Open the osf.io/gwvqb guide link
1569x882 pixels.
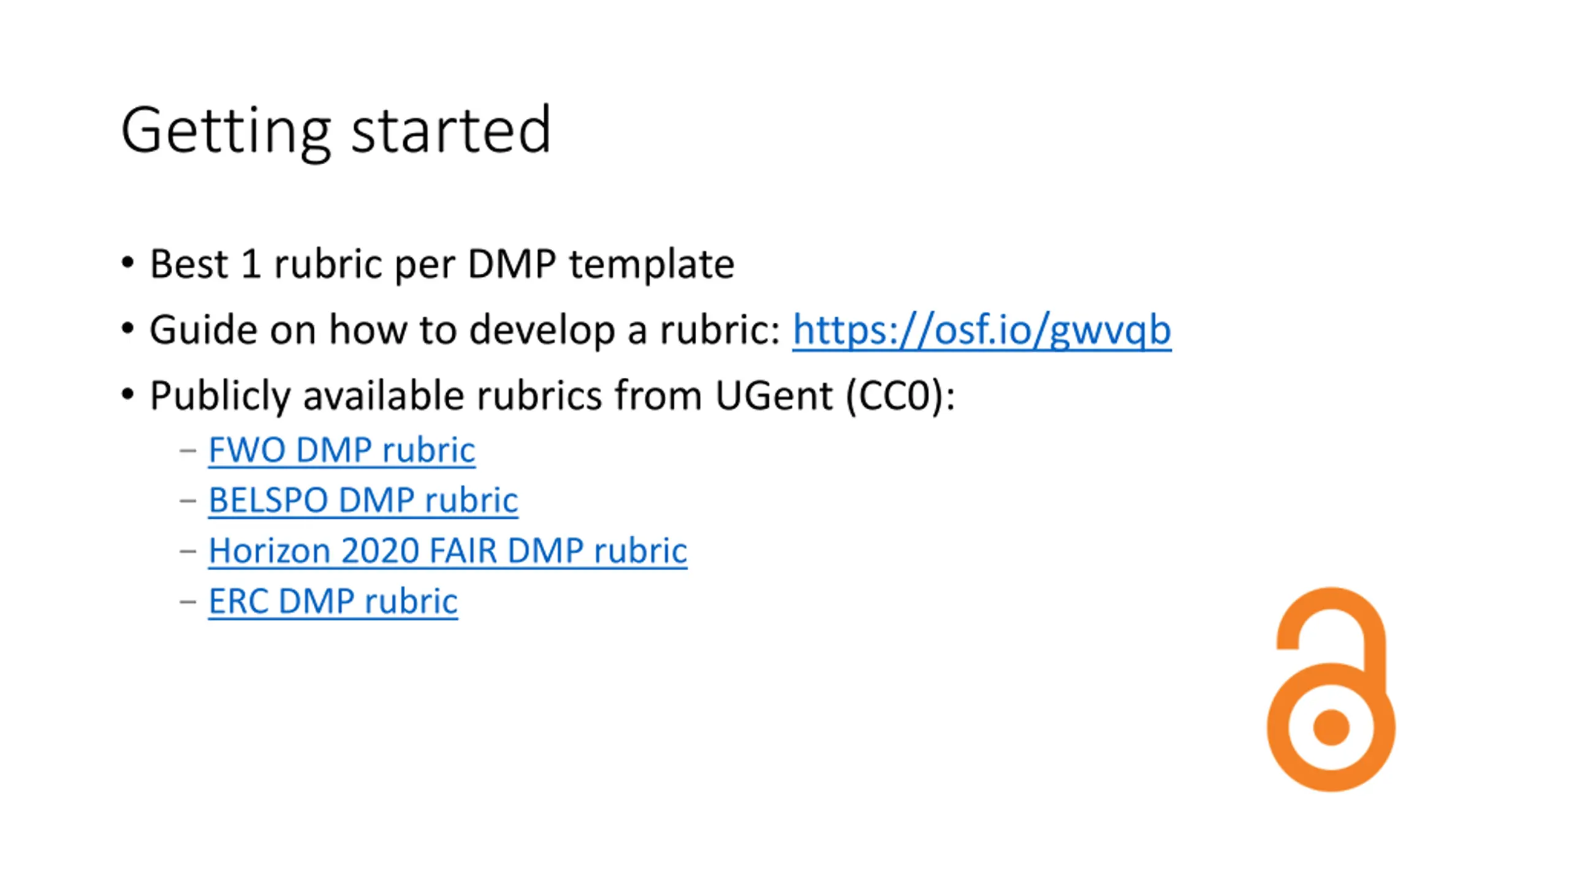tap(981, 331)
